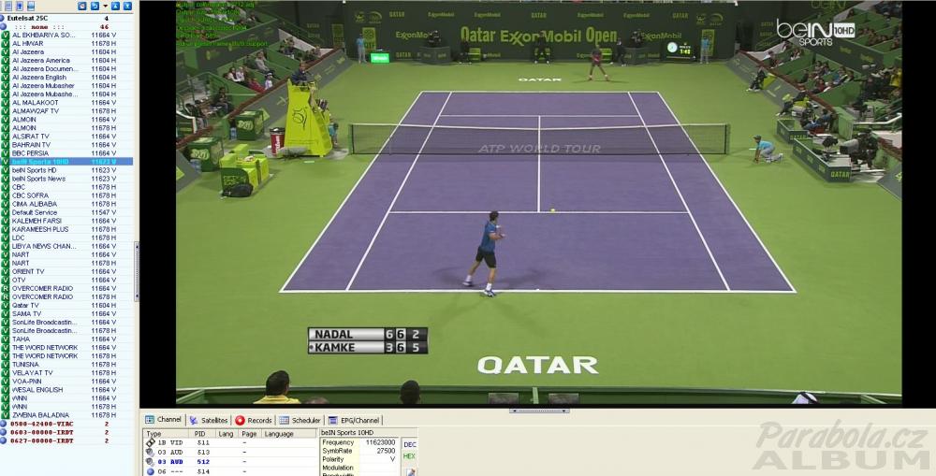
Task: Switch to the Channel tab
Action: [164, 420]
